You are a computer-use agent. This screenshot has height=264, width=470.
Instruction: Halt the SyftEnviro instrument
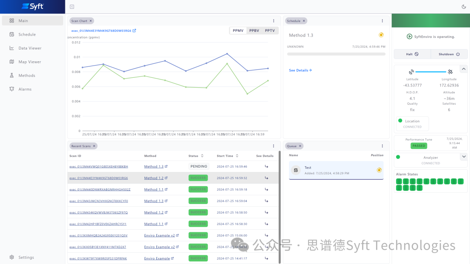coord(412,54)
